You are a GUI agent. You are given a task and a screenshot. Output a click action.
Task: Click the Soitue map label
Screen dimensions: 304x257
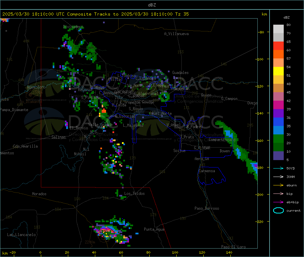(x=179, y=151)
